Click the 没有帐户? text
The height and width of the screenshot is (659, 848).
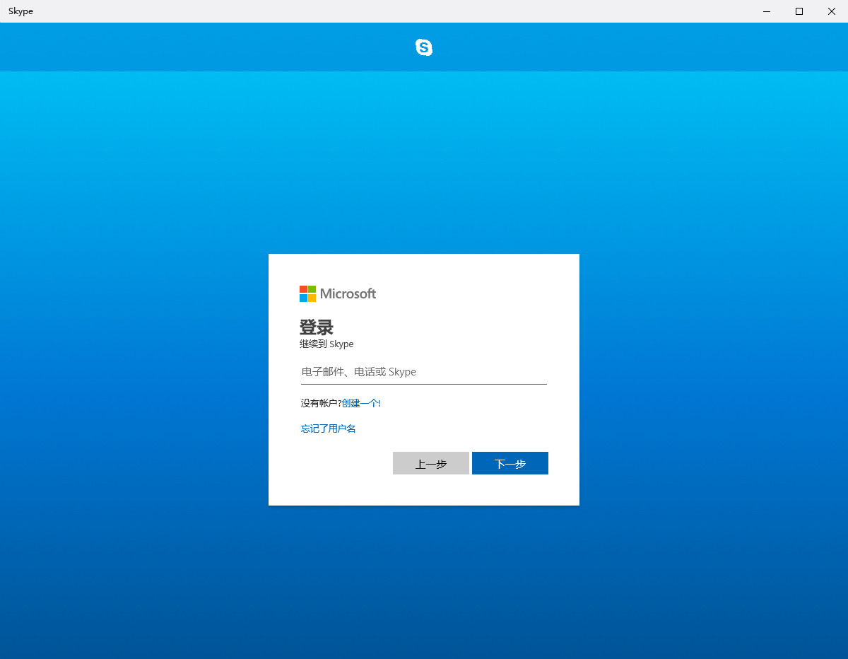[322, 403]
